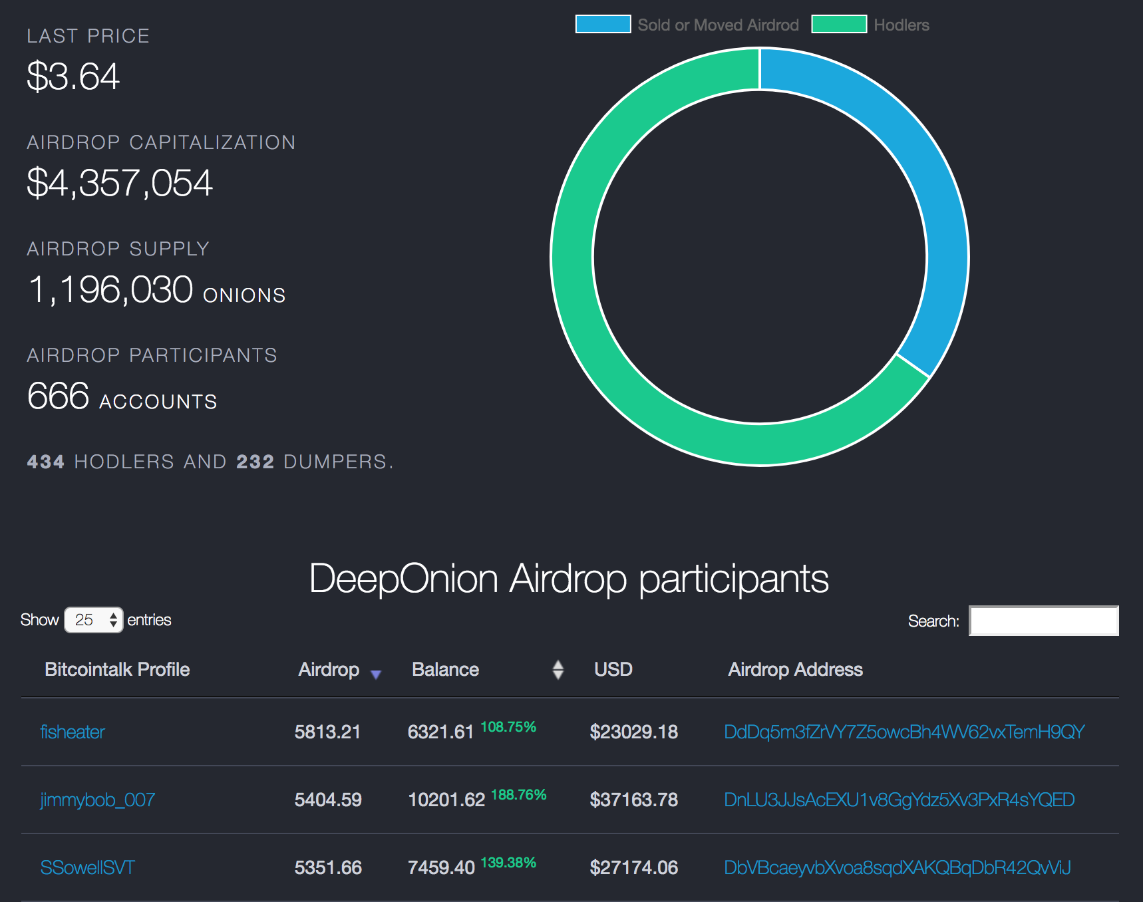Viewport: 1143px width, 902px height.
Task: Click balance value 10201.62
Action: point(446,800)
